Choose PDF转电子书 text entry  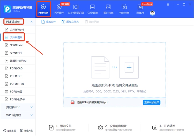click(17, 99)
